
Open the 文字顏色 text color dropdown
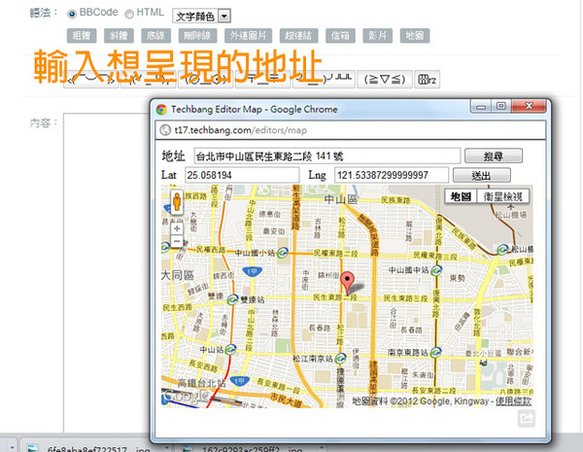pyautogui.click(x=201, y=16)
